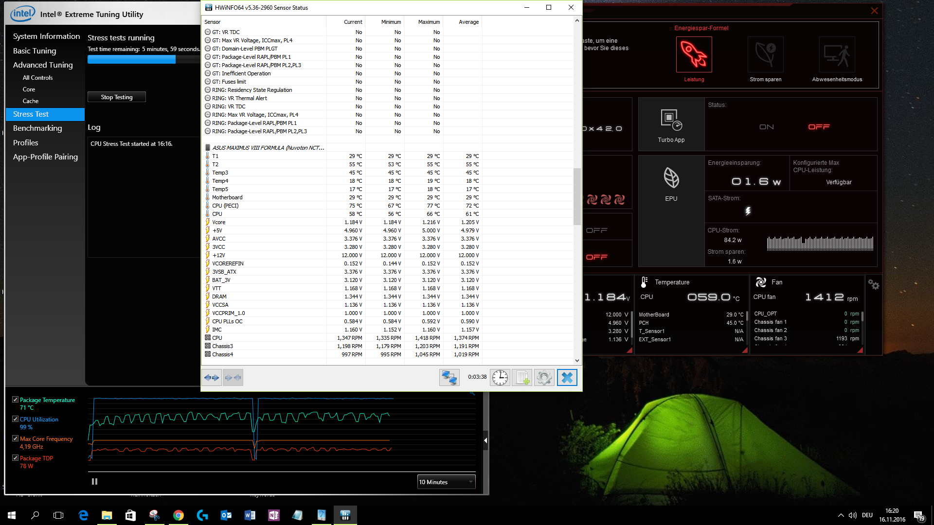Select Cache under Advanced Tuning

pos(30,101)
